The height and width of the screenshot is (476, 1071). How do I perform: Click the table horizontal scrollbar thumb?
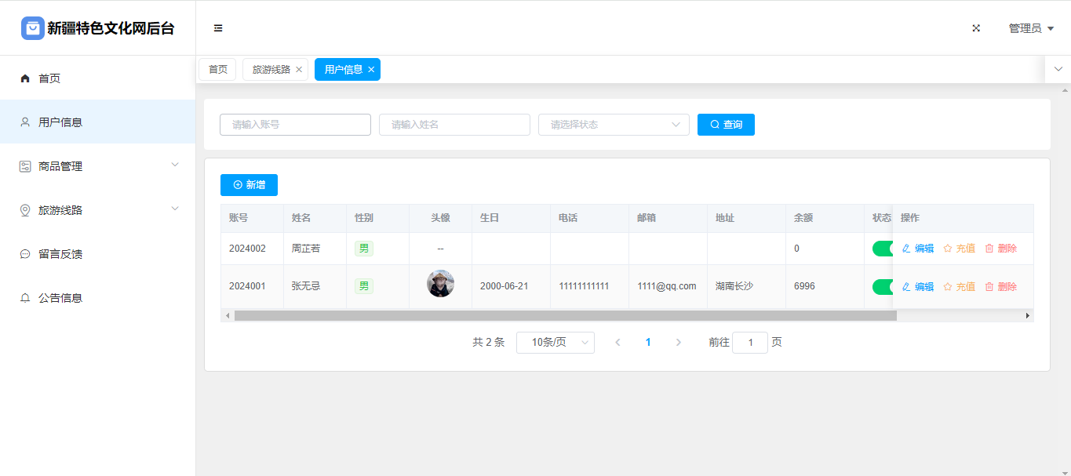(565, 315)
